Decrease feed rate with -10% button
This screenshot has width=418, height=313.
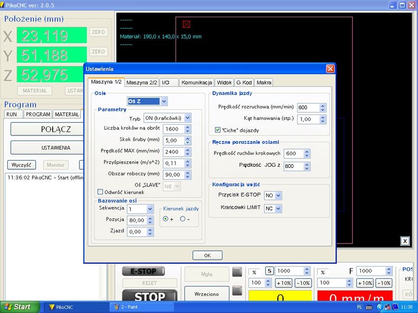[x=384, y=283]
